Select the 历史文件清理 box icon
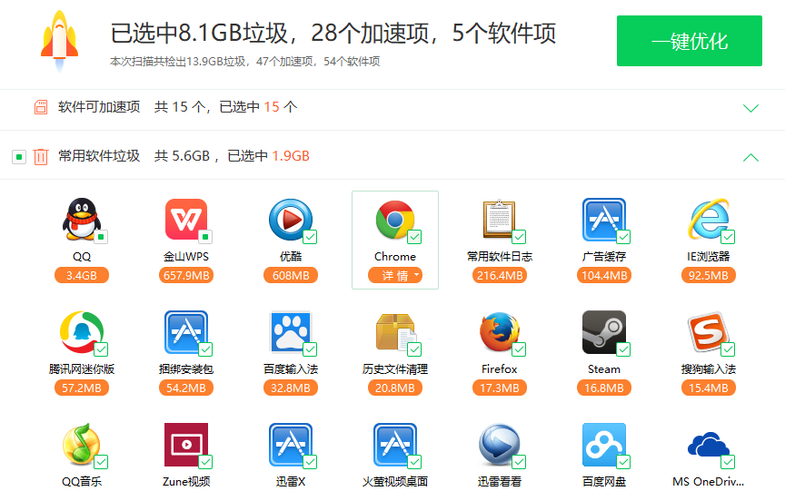Viewport: 785px width, 491px height. 395,331
